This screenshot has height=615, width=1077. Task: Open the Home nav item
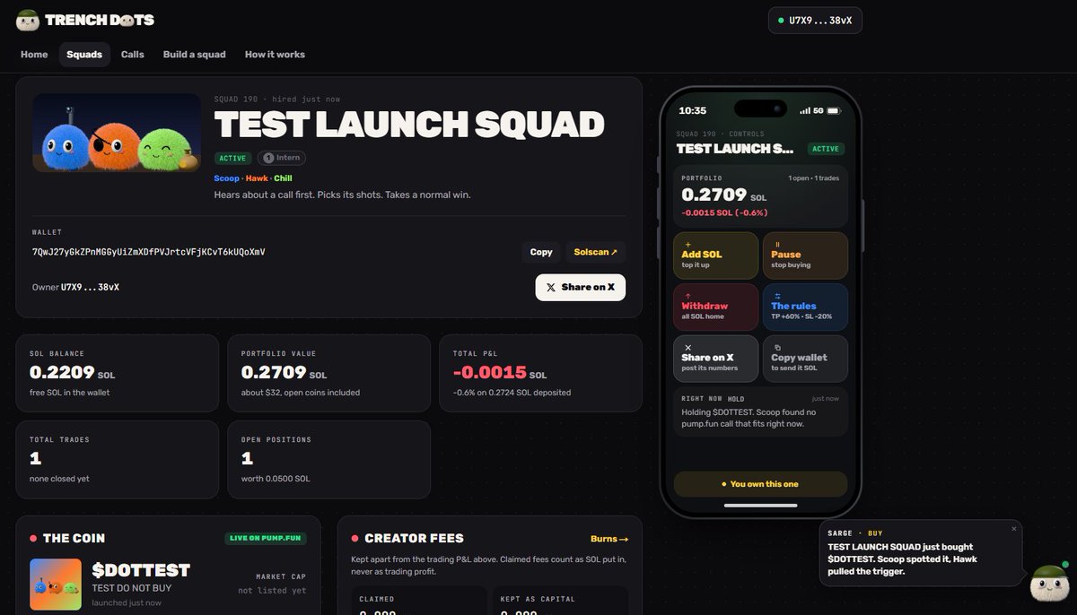(34, 55)
